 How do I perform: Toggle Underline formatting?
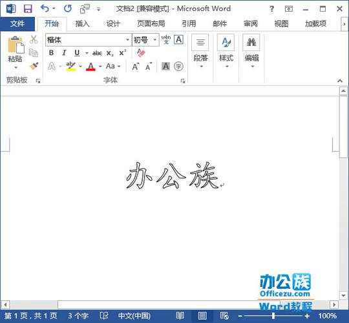tap(77, 53)
